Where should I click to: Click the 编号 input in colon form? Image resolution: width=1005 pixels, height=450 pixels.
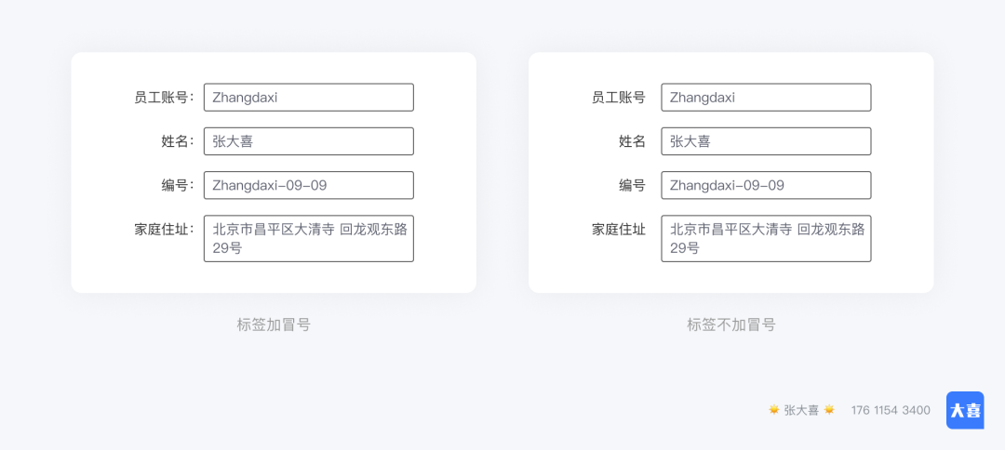tap(309, 186)
